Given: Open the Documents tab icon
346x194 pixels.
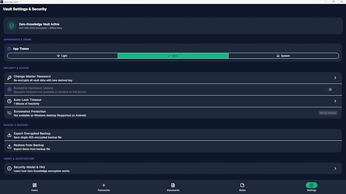Looking at the screenshot, I should pos(173,185).
